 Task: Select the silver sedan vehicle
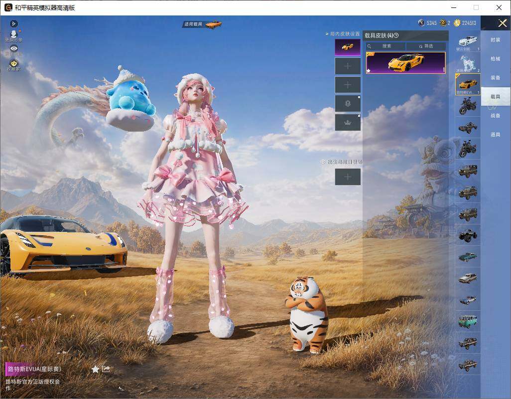(468, 278)
